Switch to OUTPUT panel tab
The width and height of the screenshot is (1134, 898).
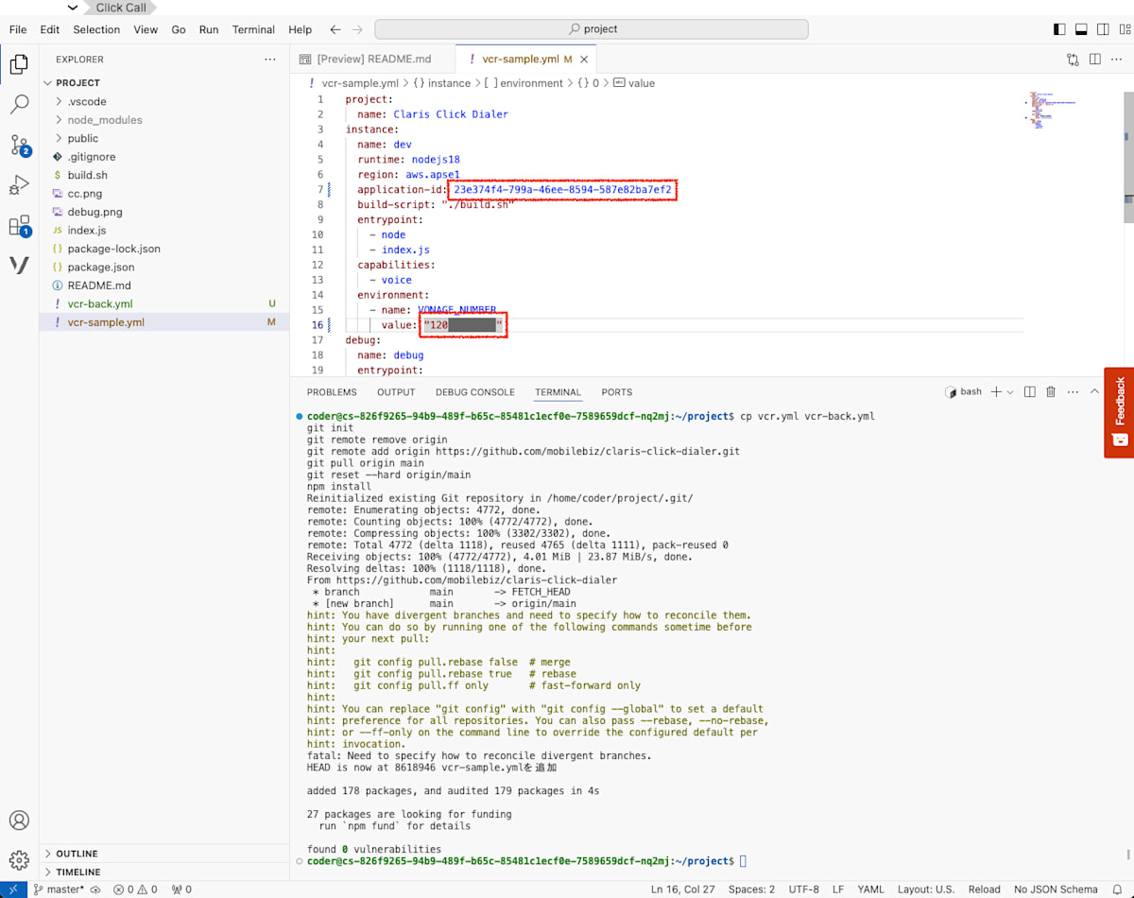click(396, 392)
